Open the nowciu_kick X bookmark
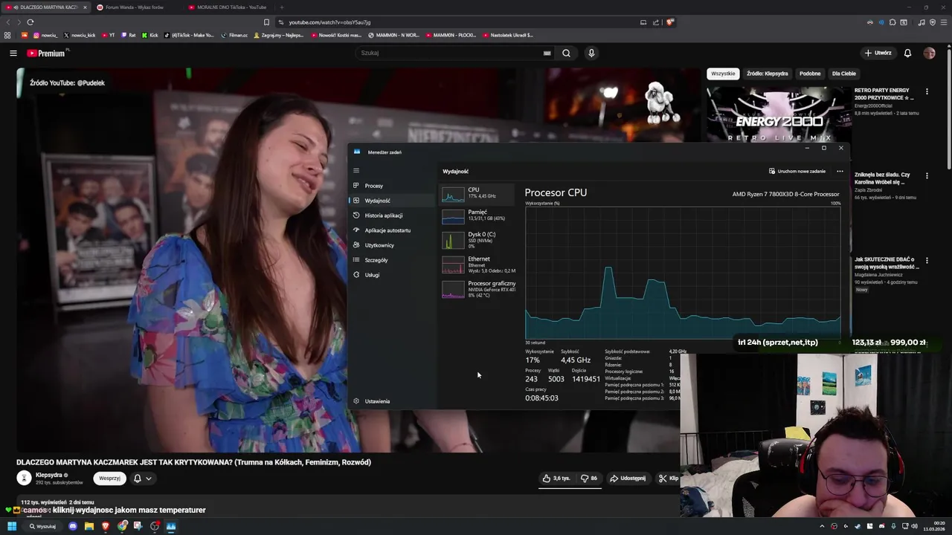This screenshot has height=535, width=952. coord(80,35)
